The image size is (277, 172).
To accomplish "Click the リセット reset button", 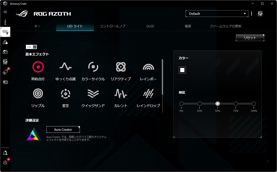I will [x=250, y=38].
